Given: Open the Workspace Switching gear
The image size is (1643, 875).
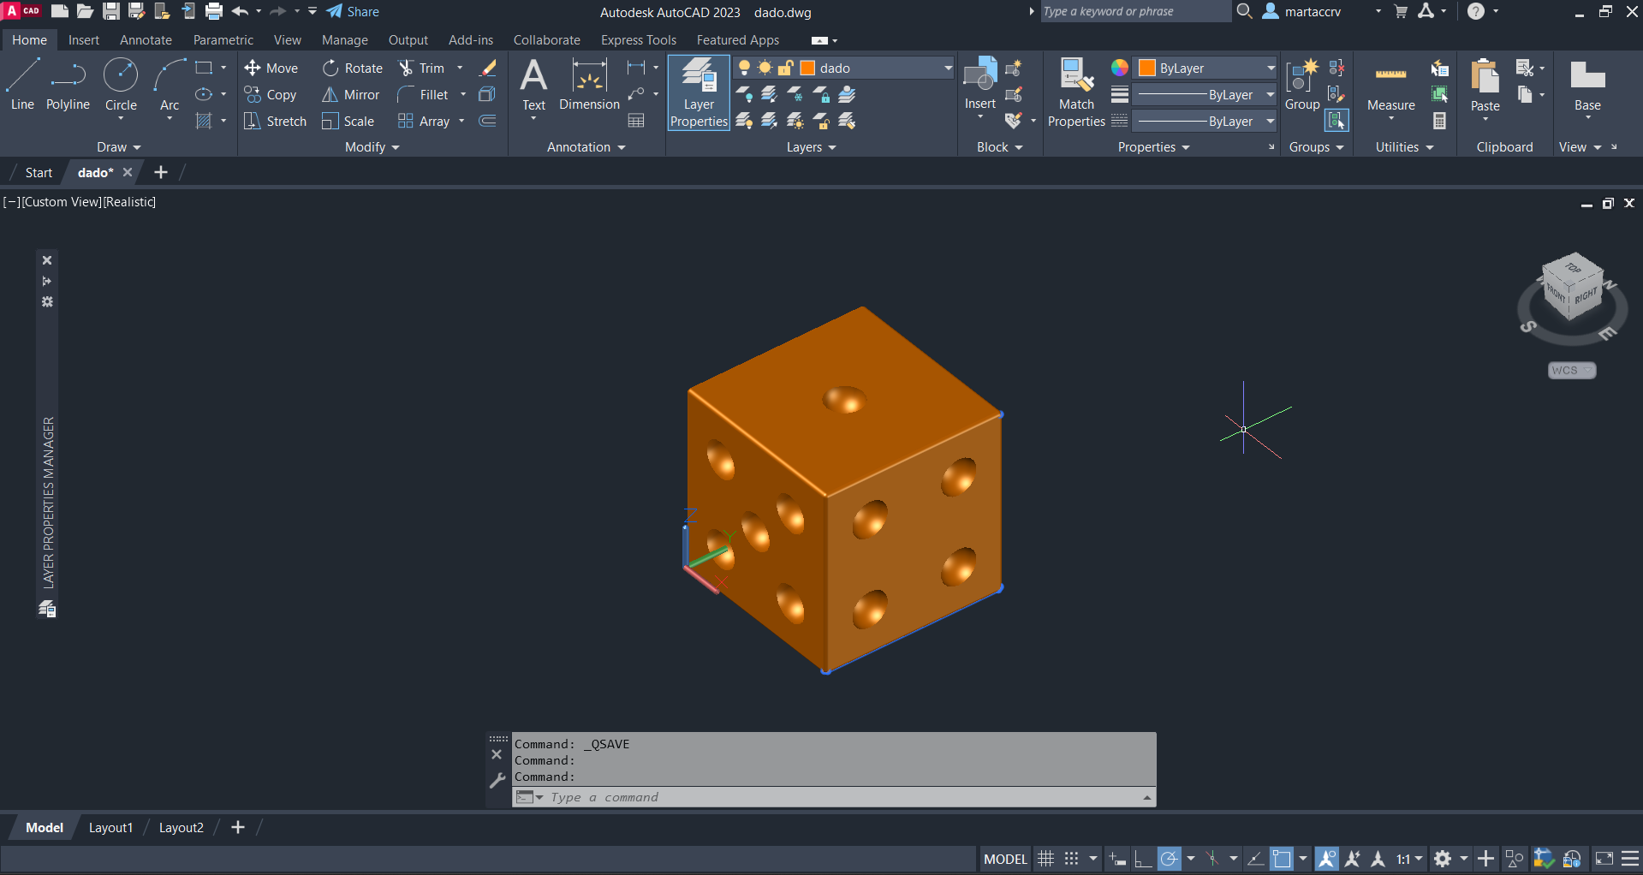Looking at the screenshot, I should click(x=1443, y=859).
